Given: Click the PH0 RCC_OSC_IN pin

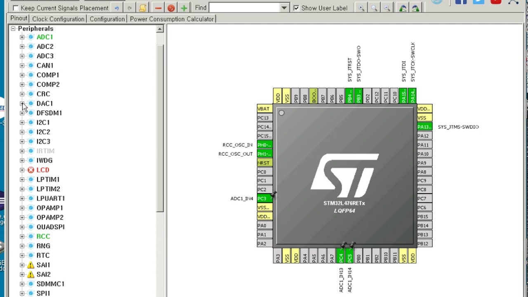Looking at the screenshot, I should tap(264, 144).
